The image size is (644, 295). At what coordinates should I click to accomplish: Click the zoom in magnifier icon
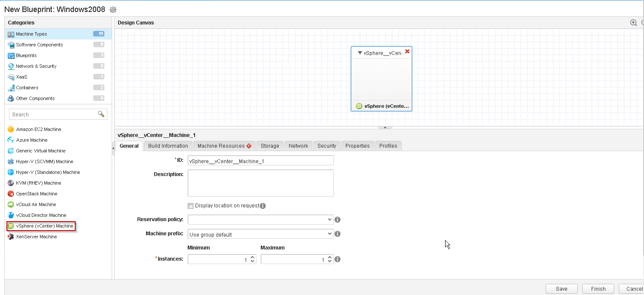[x=633, y=23]
